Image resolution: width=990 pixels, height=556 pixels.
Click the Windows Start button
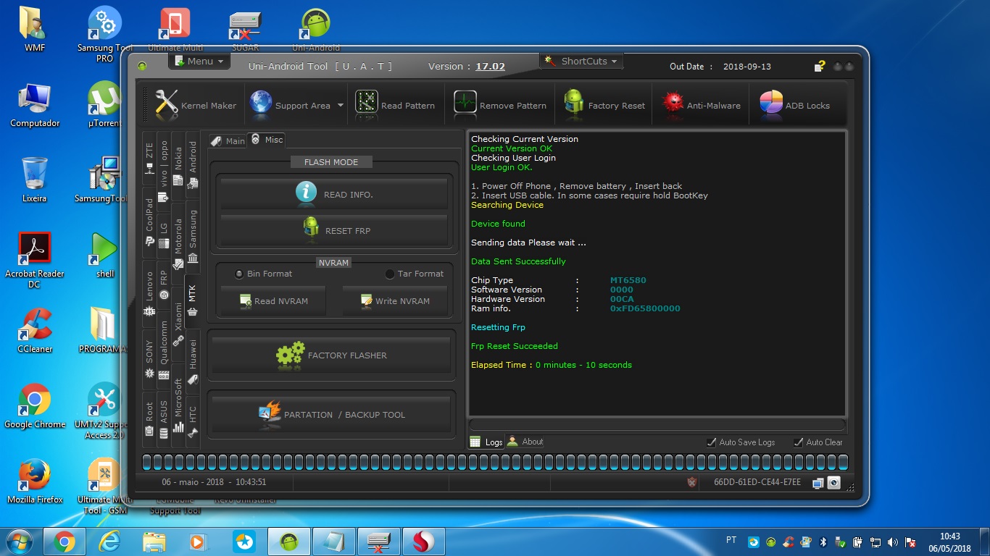click(18, 541)
